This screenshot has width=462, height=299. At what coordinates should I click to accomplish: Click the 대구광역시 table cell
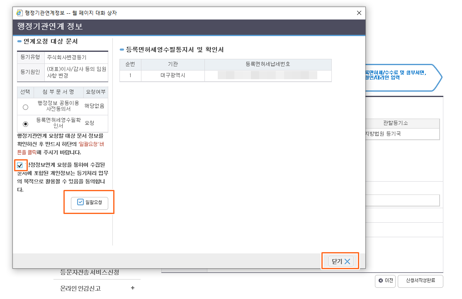pyautogui.click(x=173, y=75)
